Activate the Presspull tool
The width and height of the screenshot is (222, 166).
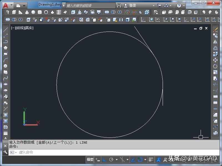point(80,12)
